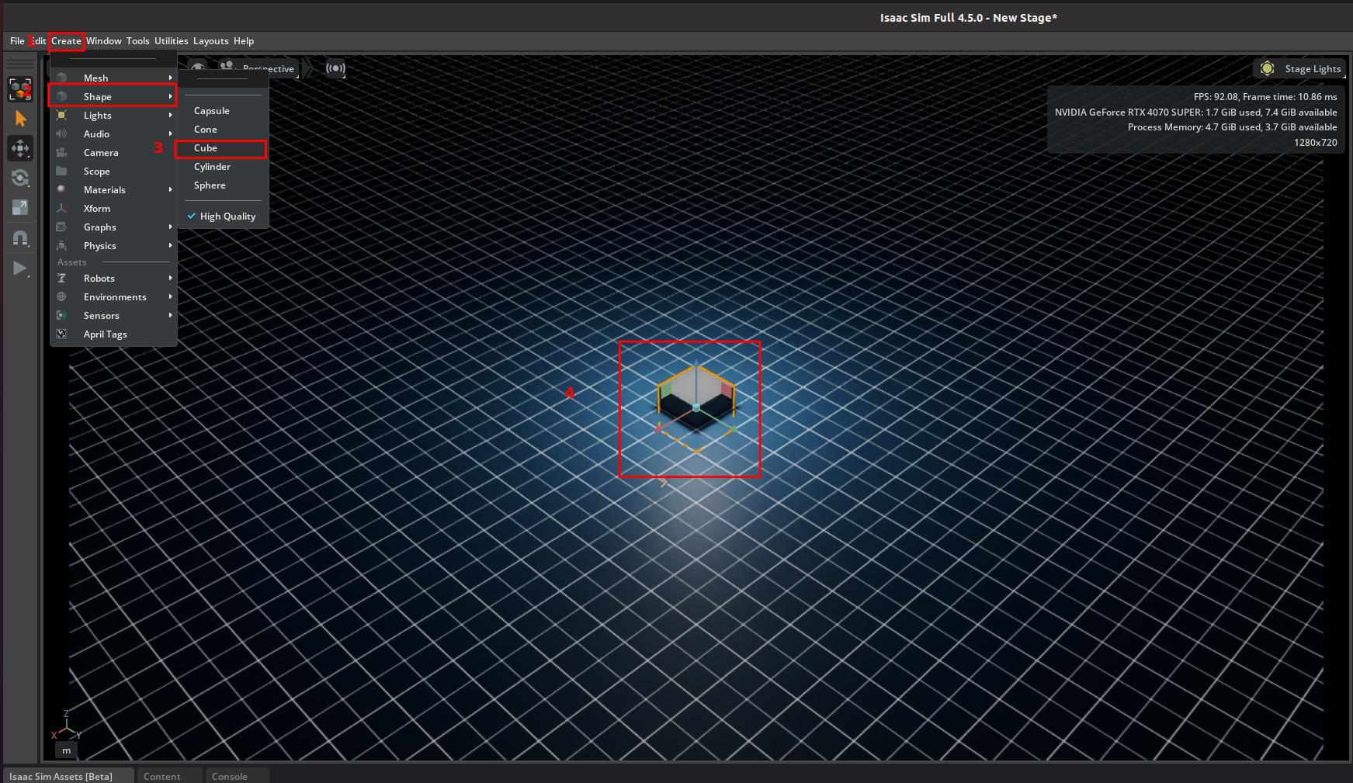Click the Scope folder icon
Viewport: 1353px width, 783px height.
point(61,171)
